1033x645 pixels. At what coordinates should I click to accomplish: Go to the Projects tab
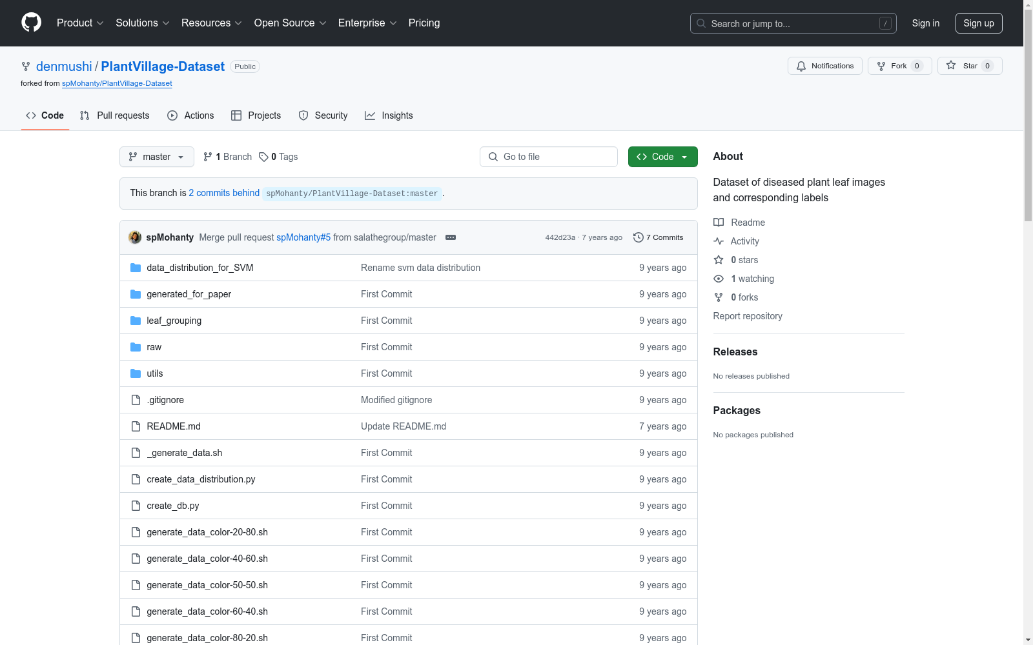256,115
